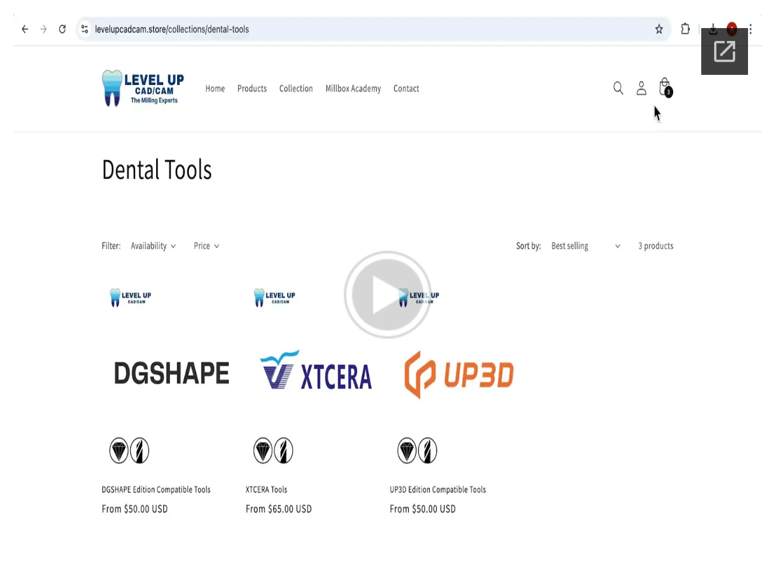Open the Best selling sort dropdown
772x579 pixels.
585,246
